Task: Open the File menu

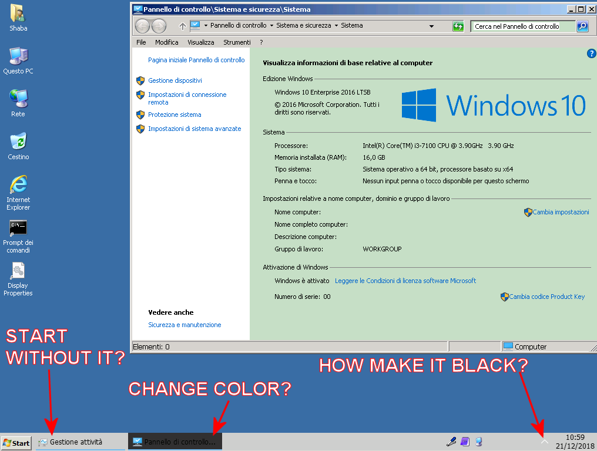Action: pyautogui.click(x=141, y=42)
